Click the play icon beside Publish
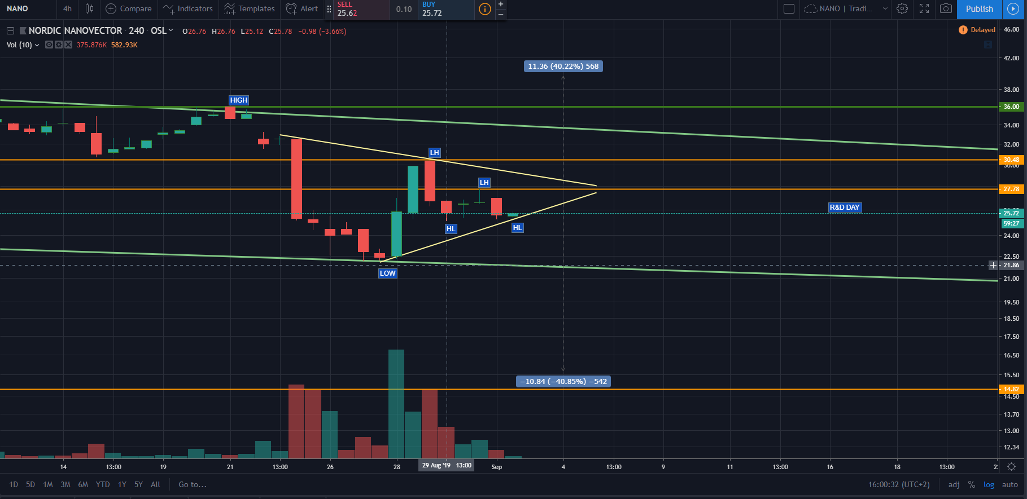The image size is (1027, 499). (x=1013, y=8)
